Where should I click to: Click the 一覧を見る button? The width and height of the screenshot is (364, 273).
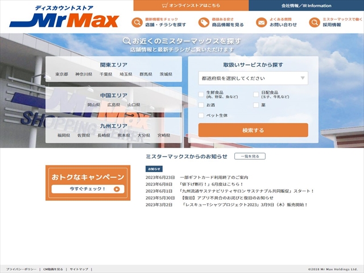(x=250, y=156)
